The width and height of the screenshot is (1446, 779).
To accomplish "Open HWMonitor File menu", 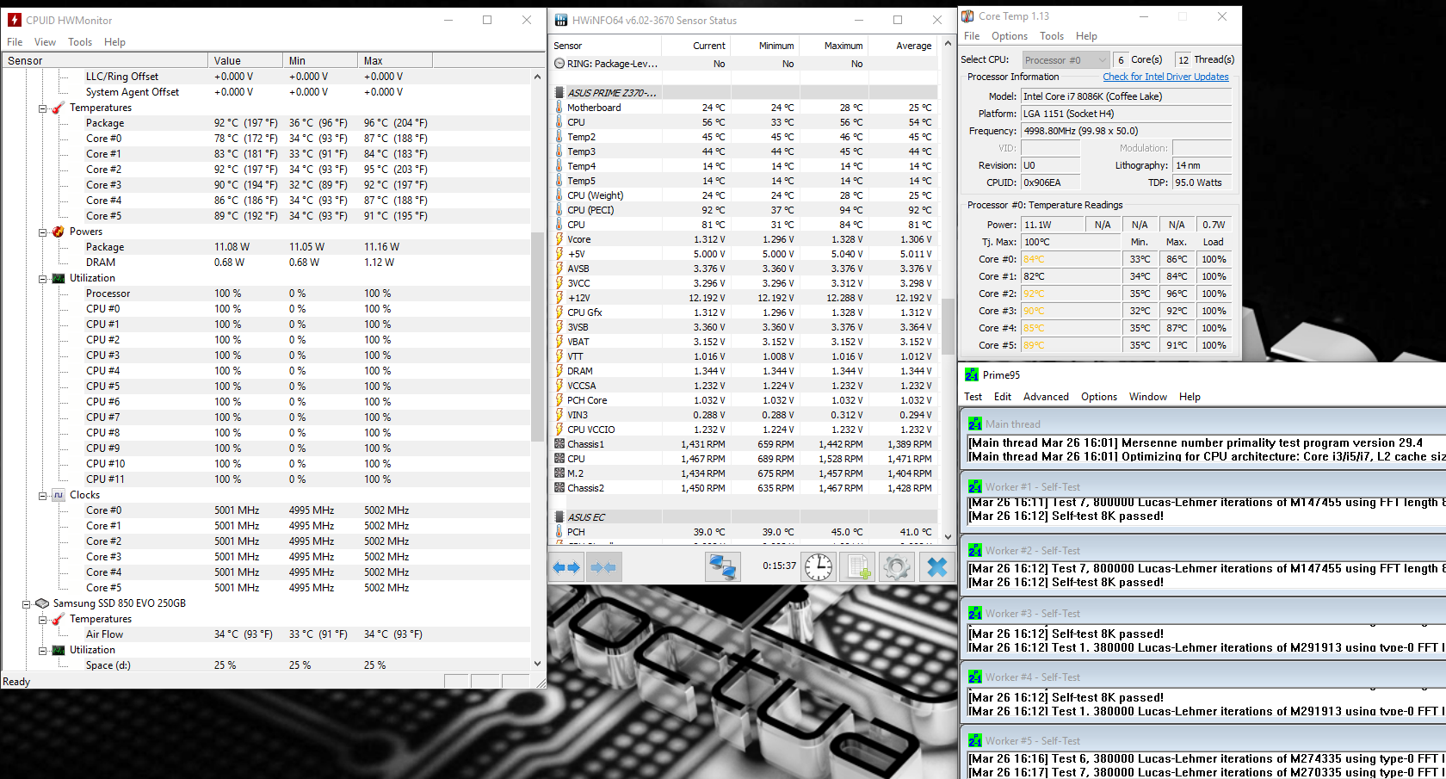I will click(x=15, y=42).
